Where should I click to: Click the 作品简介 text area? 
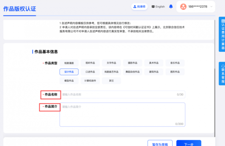click(x=122, y=114)
